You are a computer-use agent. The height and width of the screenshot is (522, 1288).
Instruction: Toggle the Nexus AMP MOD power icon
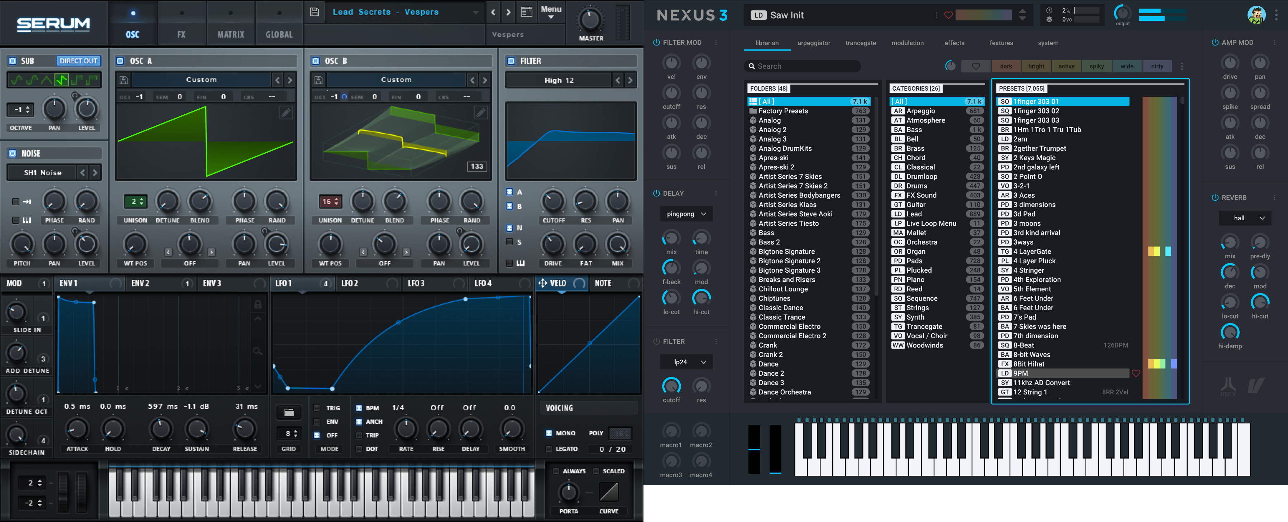click(1215, 43)
